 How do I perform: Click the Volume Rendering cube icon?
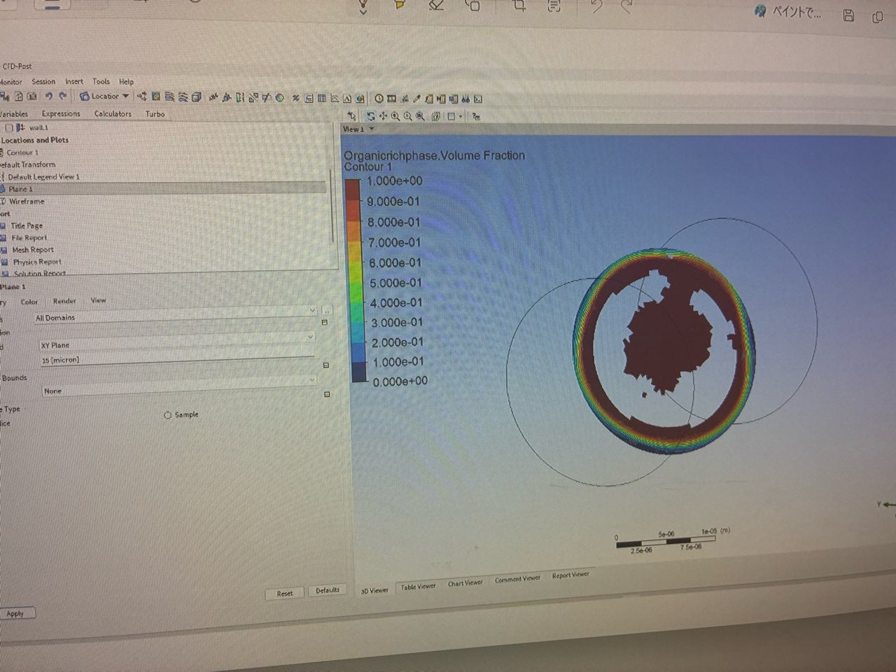(197, 97)
